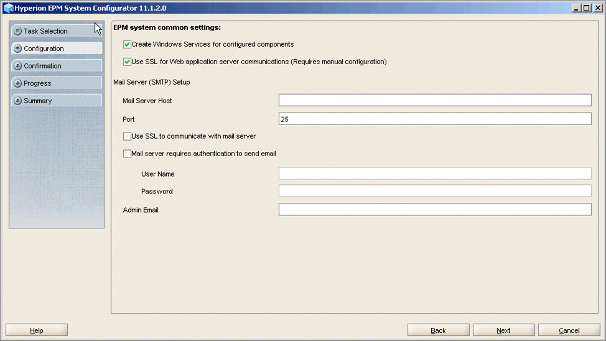Check Mail server requires authentication to send email
The height and width of the screenshot is (341, 606).
[127, 154]
